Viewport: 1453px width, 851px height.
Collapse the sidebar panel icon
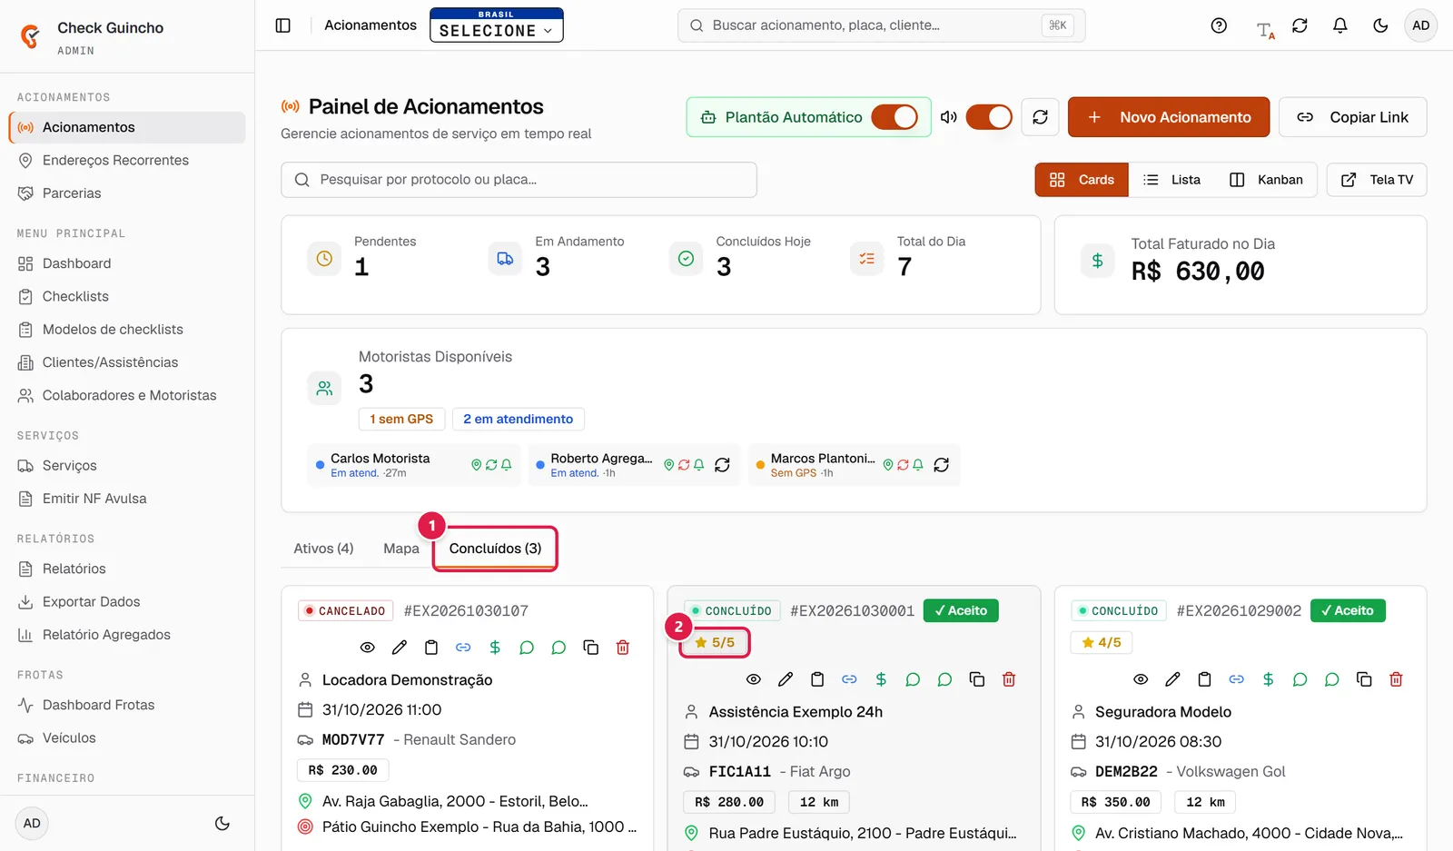tap(283, 25)
